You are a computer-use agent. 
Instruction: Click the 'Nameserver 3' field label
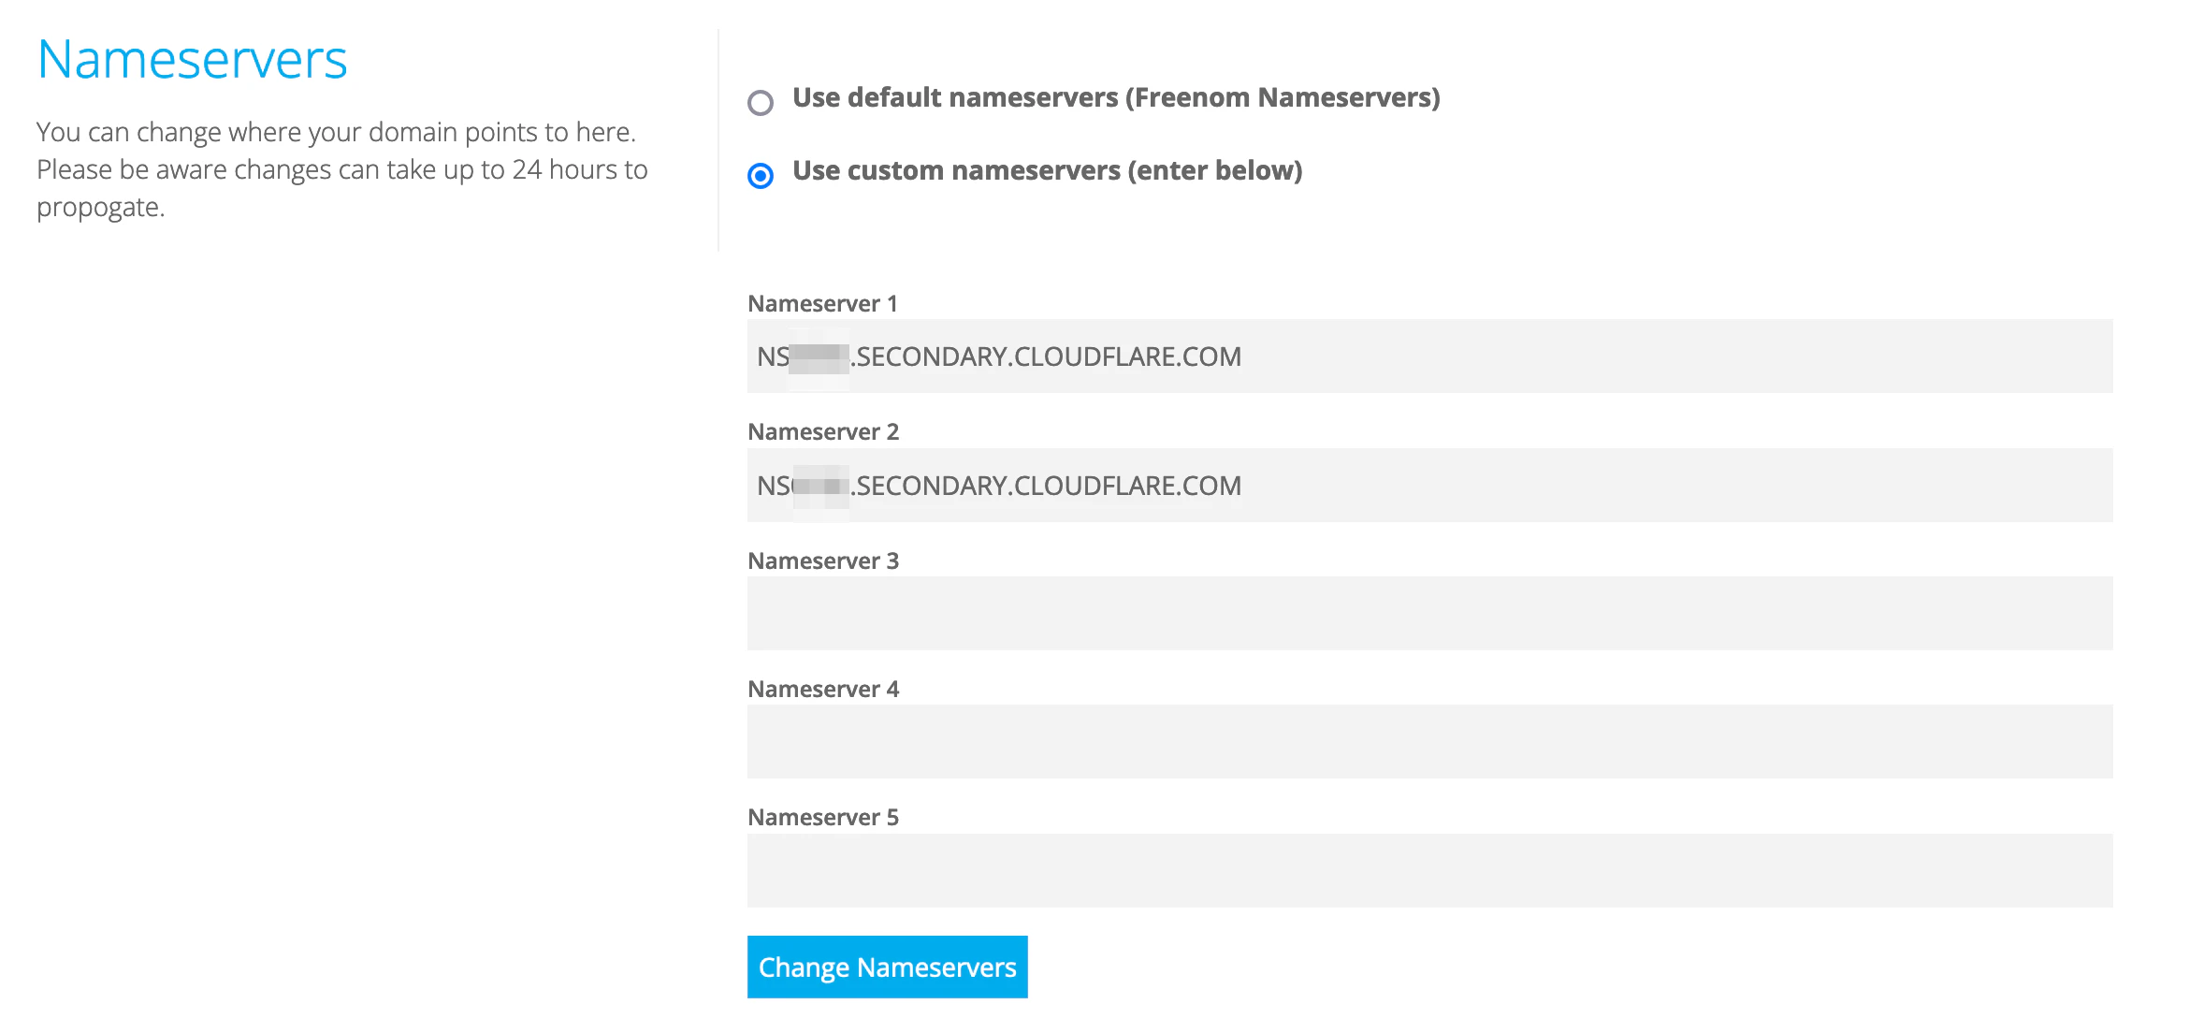pyautogui.click(x=823, y=560)
